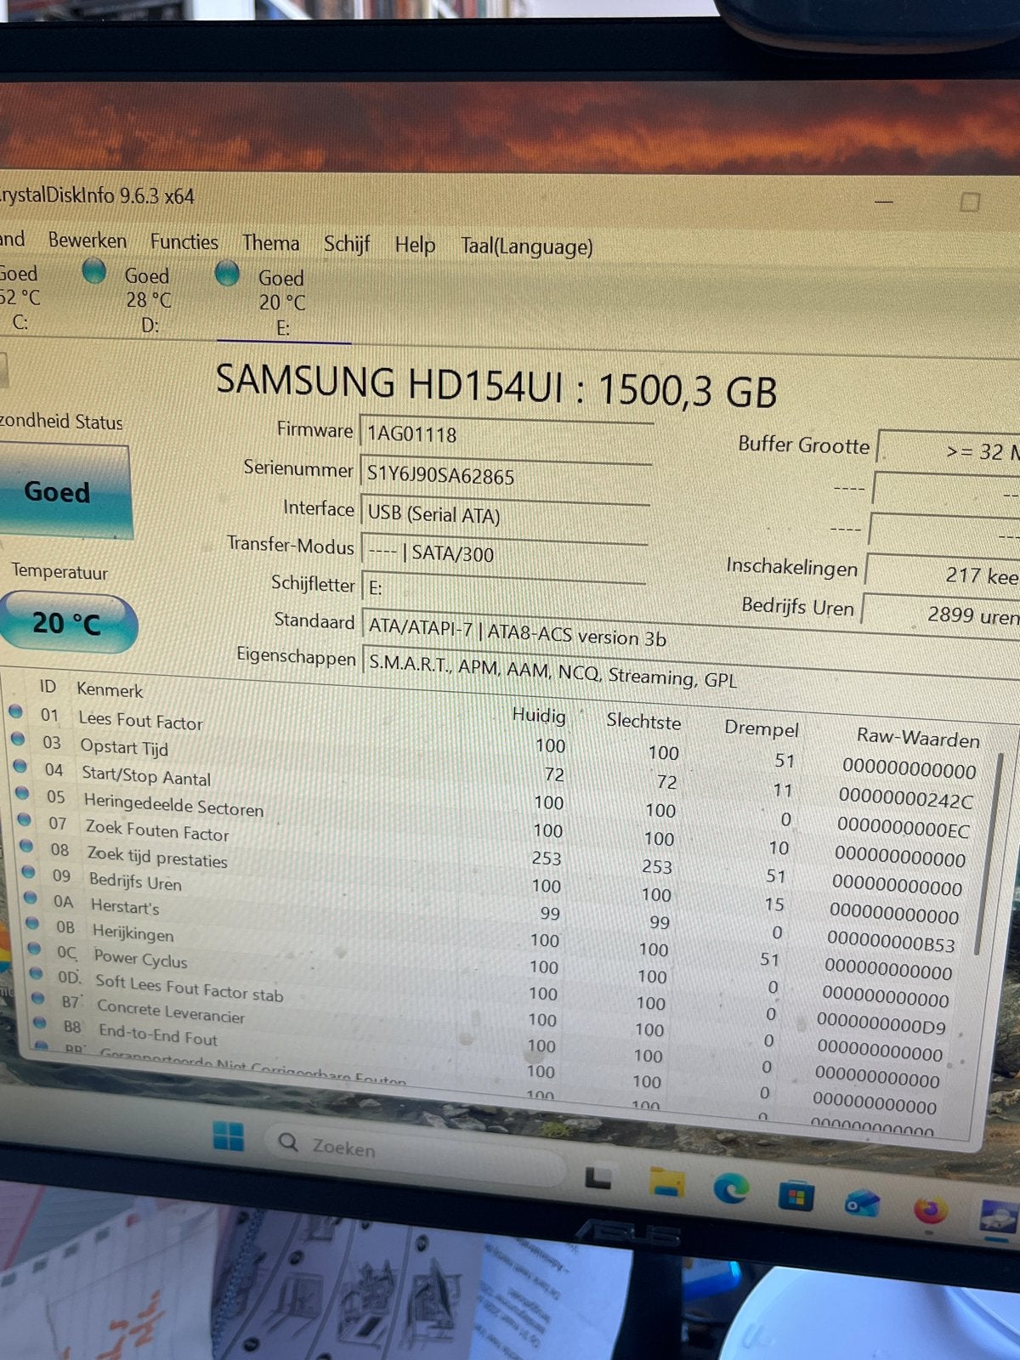Open the Schijf menu
The width and height of the screenshot is (1020, 1360).
(x=347, y=245)
